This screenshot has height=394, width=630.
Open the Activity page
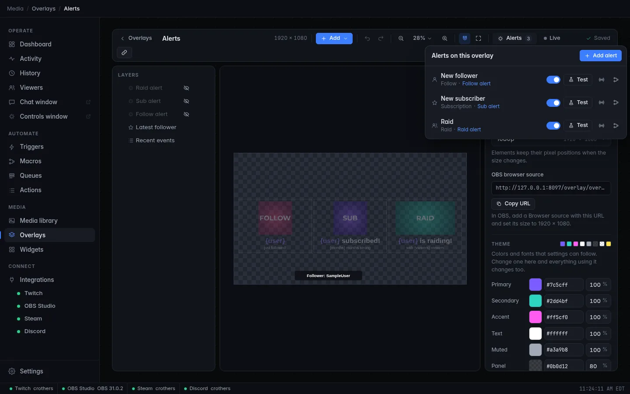(49, 59)
